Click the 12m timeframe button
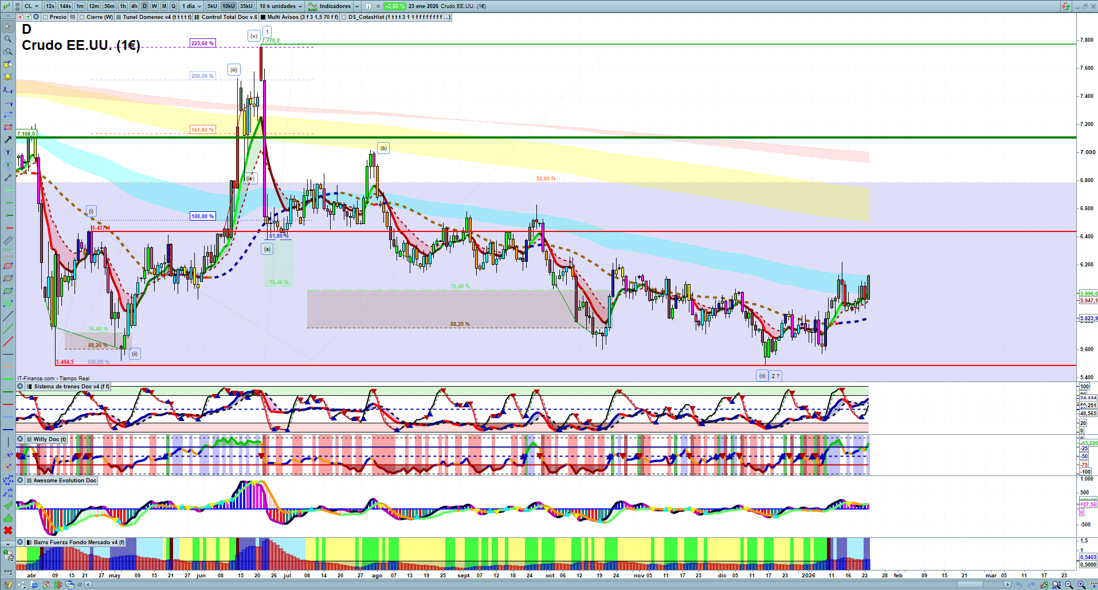The image size is (1098, 590). (94, 6)
